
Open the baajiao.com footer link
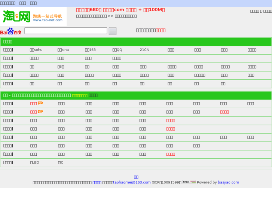pos(228,183)
